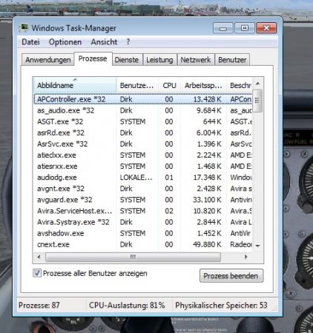313x333 pixels.
Task: Click the 644 K memory value
Action: coord(212,121)
